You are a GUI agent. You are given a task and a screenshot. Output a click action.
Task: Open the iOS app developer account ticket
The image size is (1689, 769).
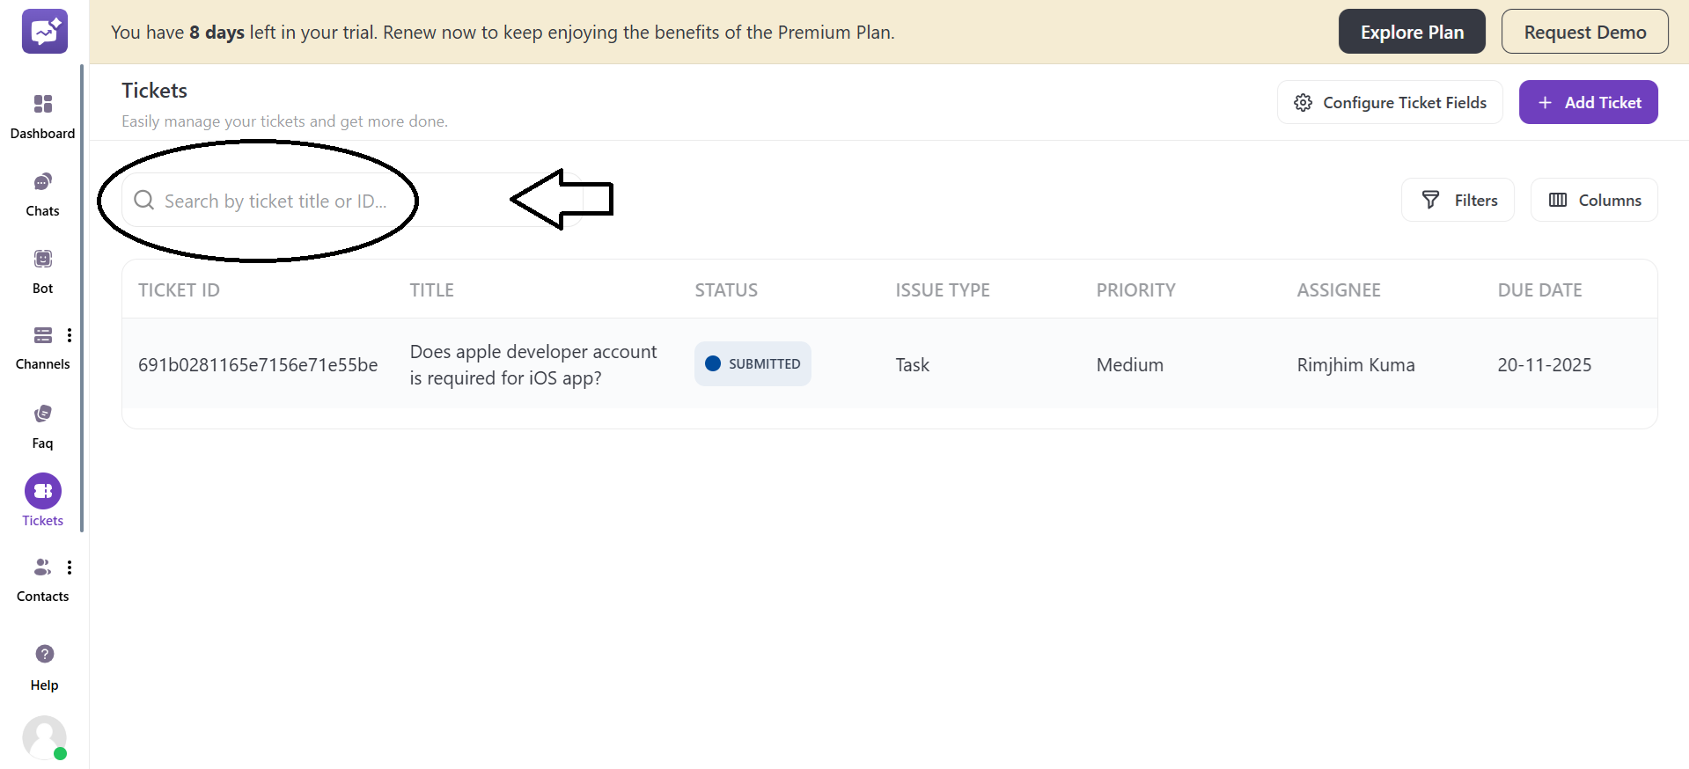click(x=532, y=364)
